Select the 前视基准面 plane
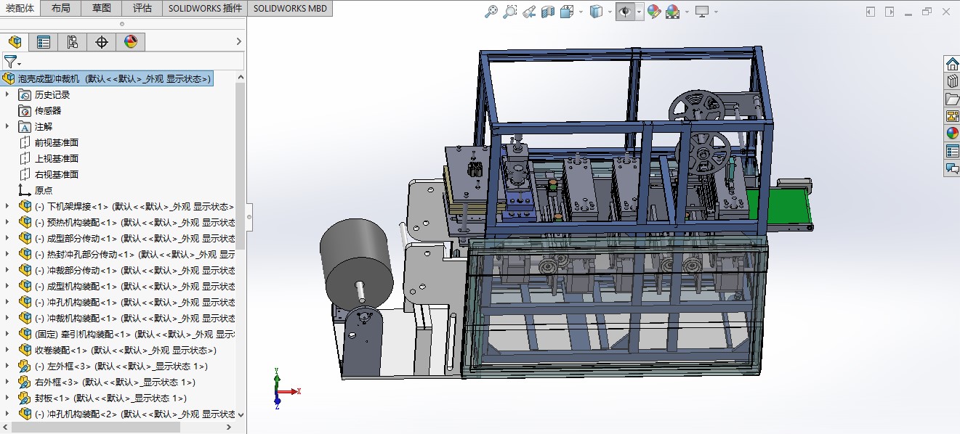The width and height of the screenshot is (960, 434). [x=56, y=142]
